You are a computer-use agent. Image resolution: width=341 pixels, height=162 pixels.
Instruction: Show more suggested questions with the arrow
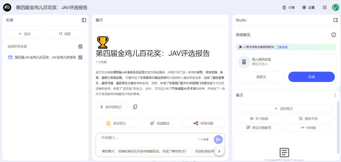click(219, 151)
